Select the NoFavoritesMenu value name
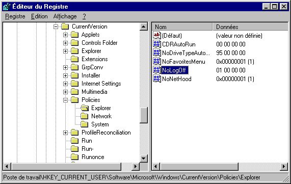Viewport: 291px width, 184px height. (183, 62)
